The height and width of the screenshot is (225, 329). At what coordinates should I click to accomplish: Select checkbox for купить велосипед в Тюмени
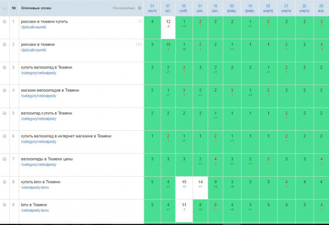point(5,67)
